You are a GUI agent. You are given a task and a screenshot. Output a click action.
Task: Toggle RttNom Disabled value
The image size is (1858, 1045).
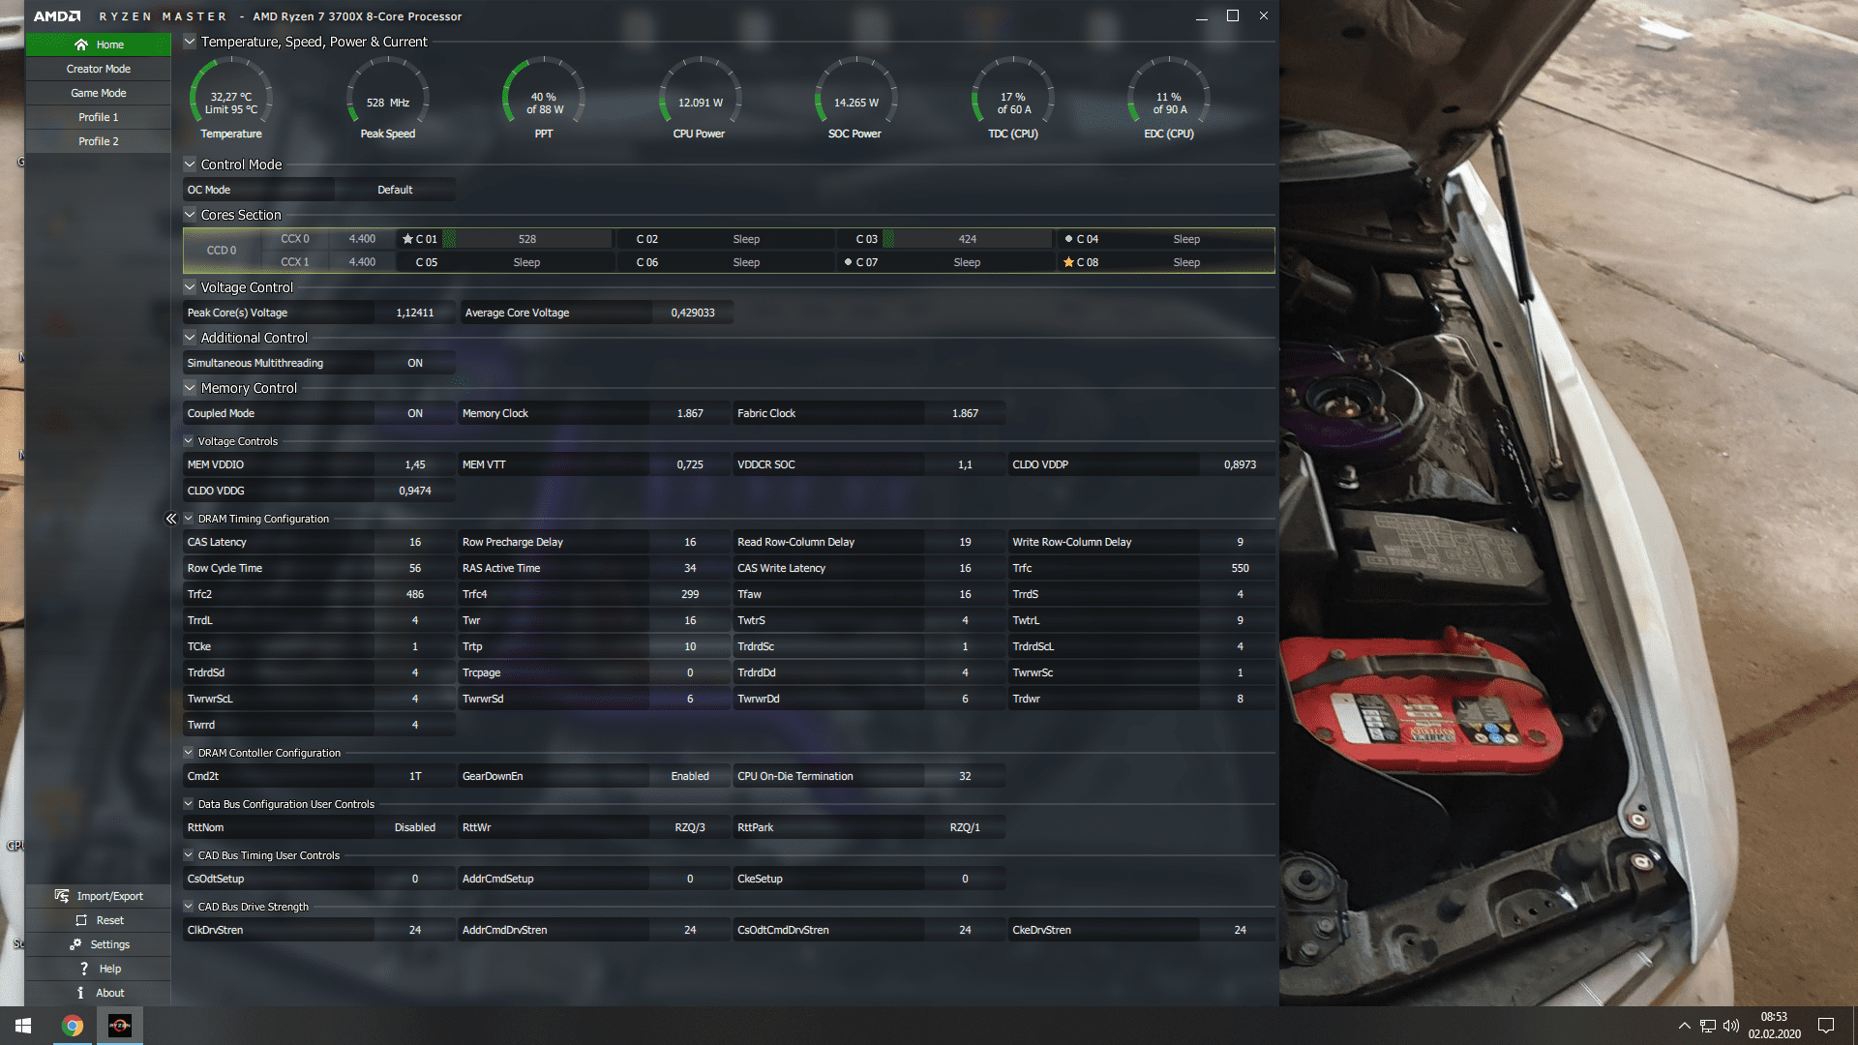pos(415,827)
